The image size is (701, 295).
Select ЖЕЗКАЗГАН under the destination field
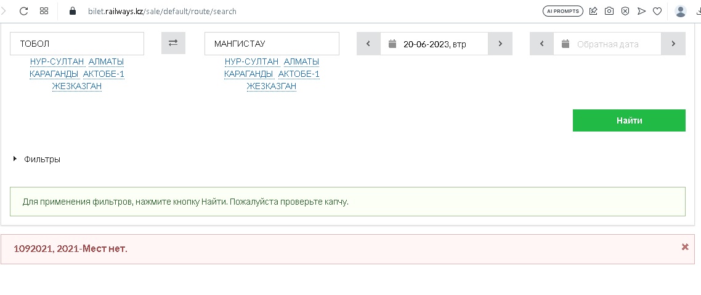tap(271, 86)
